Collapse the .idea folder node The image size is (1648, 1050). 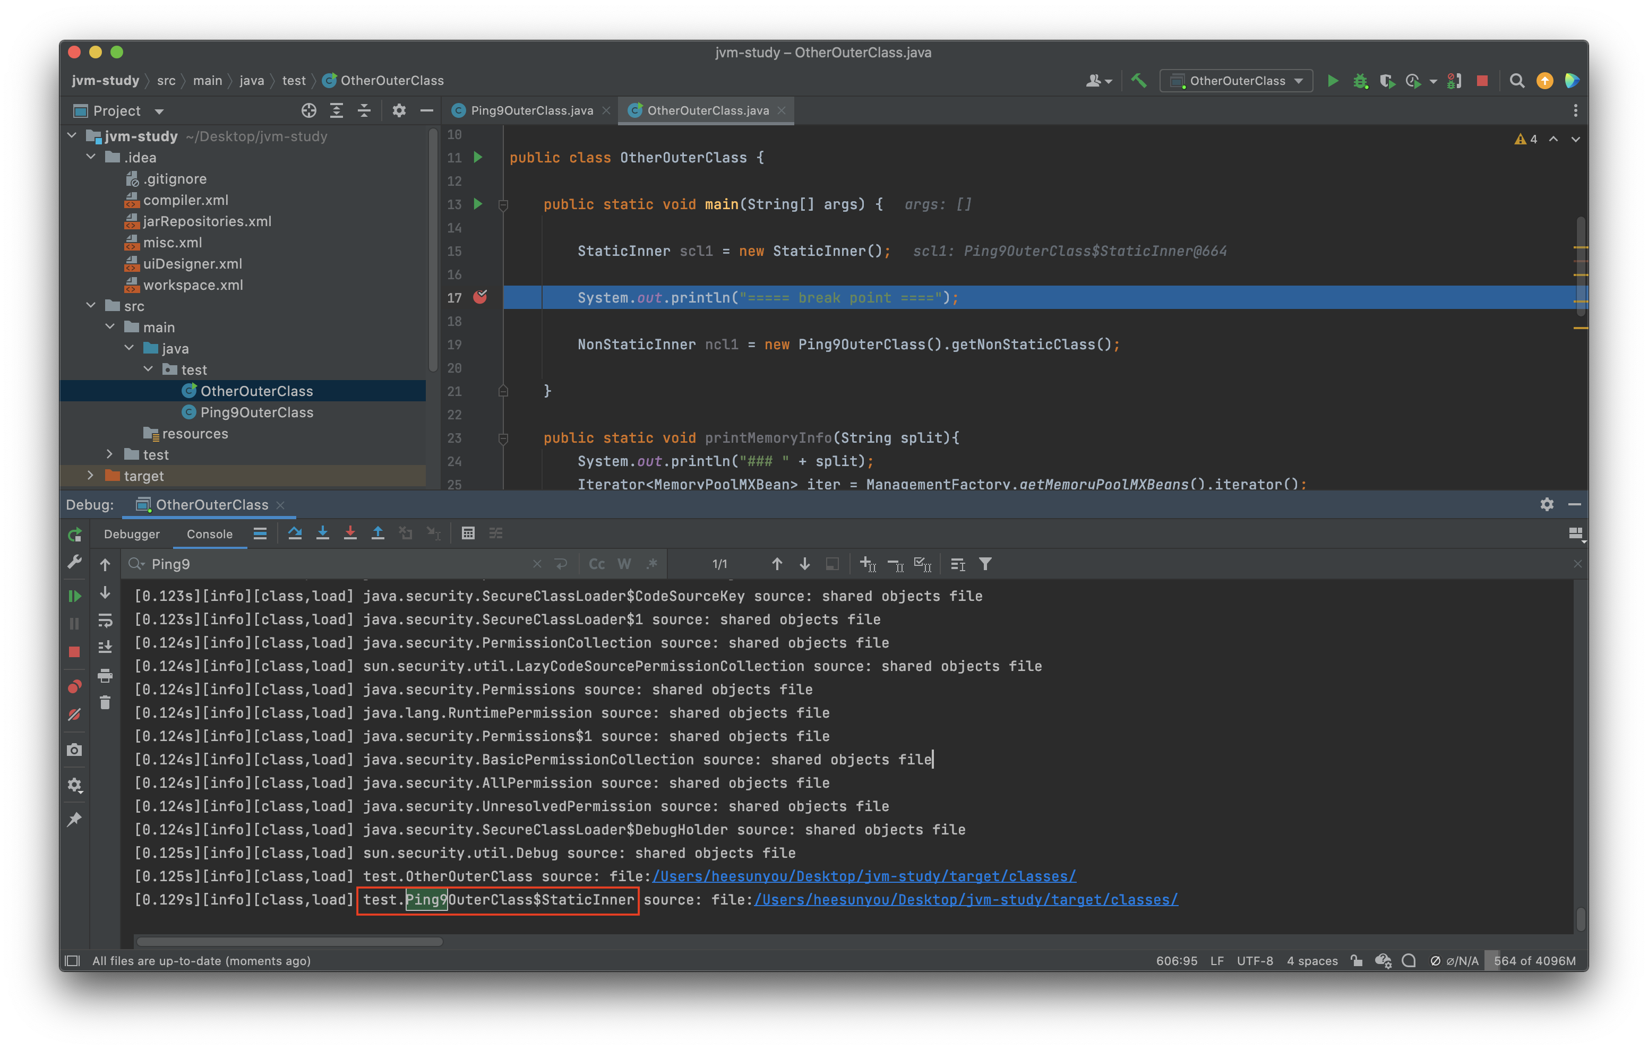tap(91, 158)
